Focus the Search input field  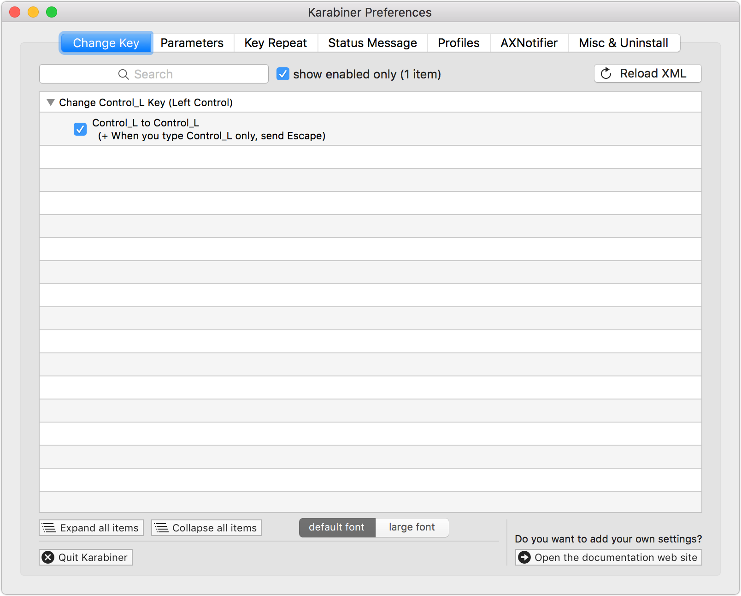pyautogui.click(x=154, y=74)
